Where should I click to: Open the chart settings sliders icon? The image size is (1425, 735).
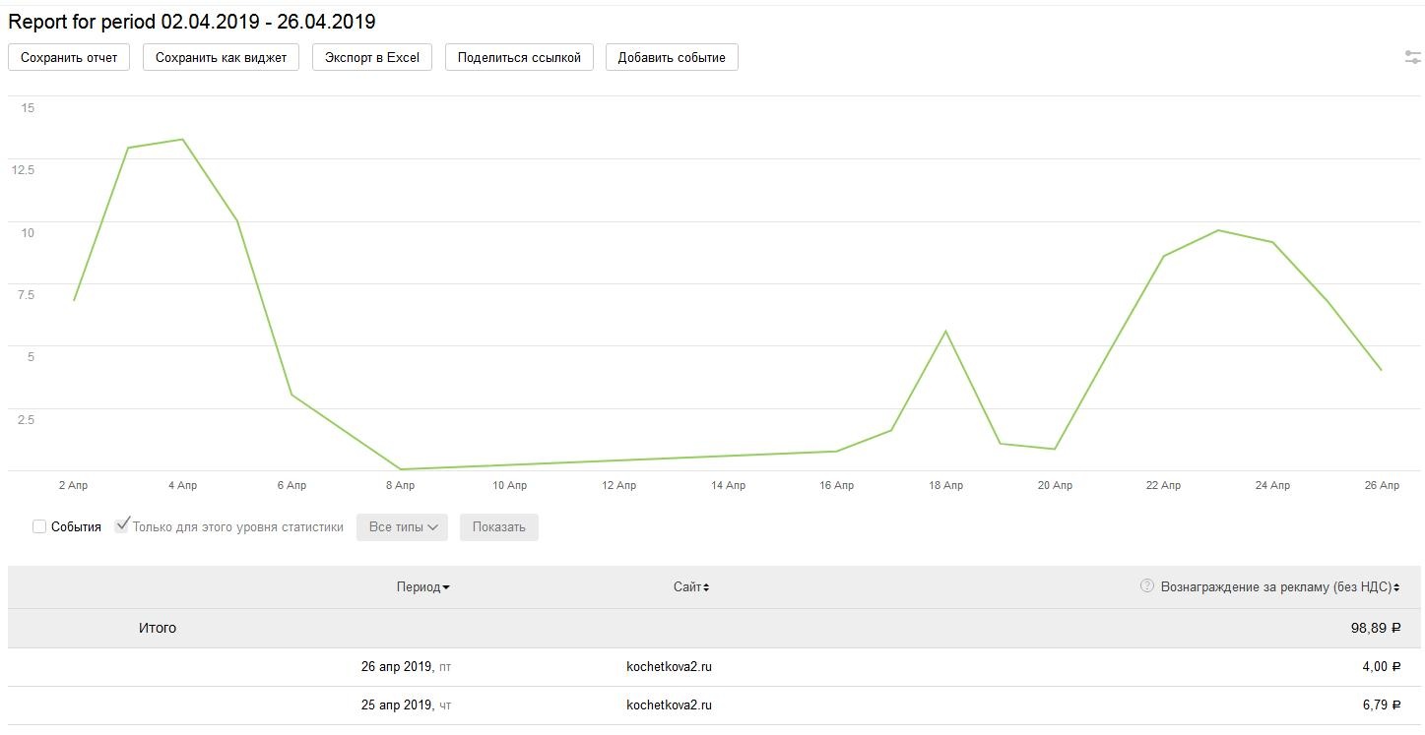1412,57
